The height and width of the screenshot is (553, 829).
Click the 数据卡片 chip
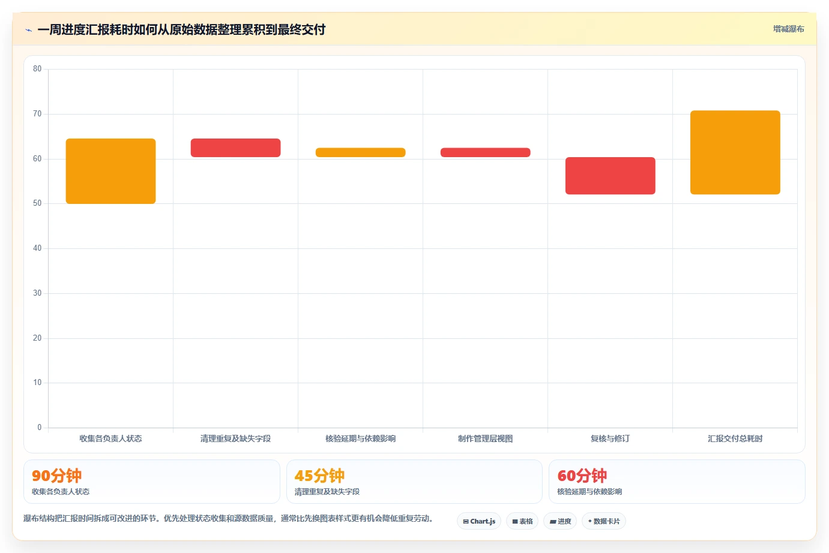point(604,521)
